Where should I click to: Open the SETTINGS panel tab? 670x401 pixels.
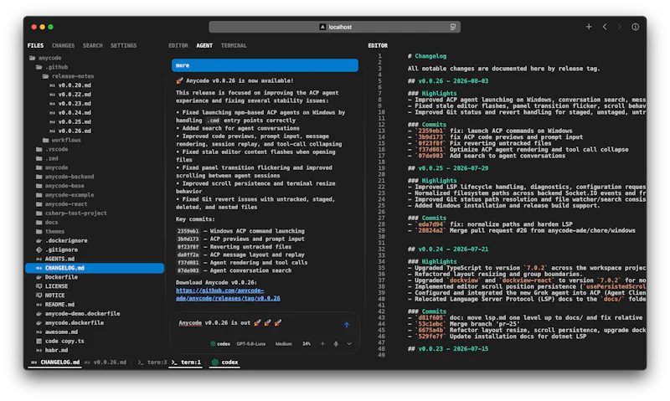coord(123,46)
